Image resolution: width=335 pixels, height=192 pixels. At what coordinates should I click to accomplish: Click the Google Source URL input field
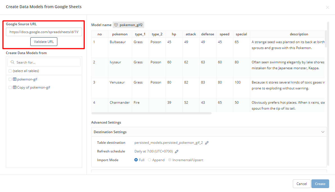(44, 32)
